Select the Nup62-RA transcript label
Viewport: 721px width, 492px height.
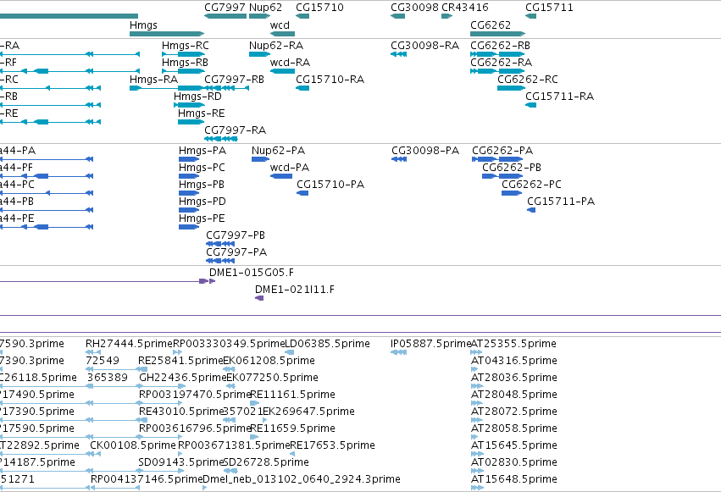tap(276, 46)
